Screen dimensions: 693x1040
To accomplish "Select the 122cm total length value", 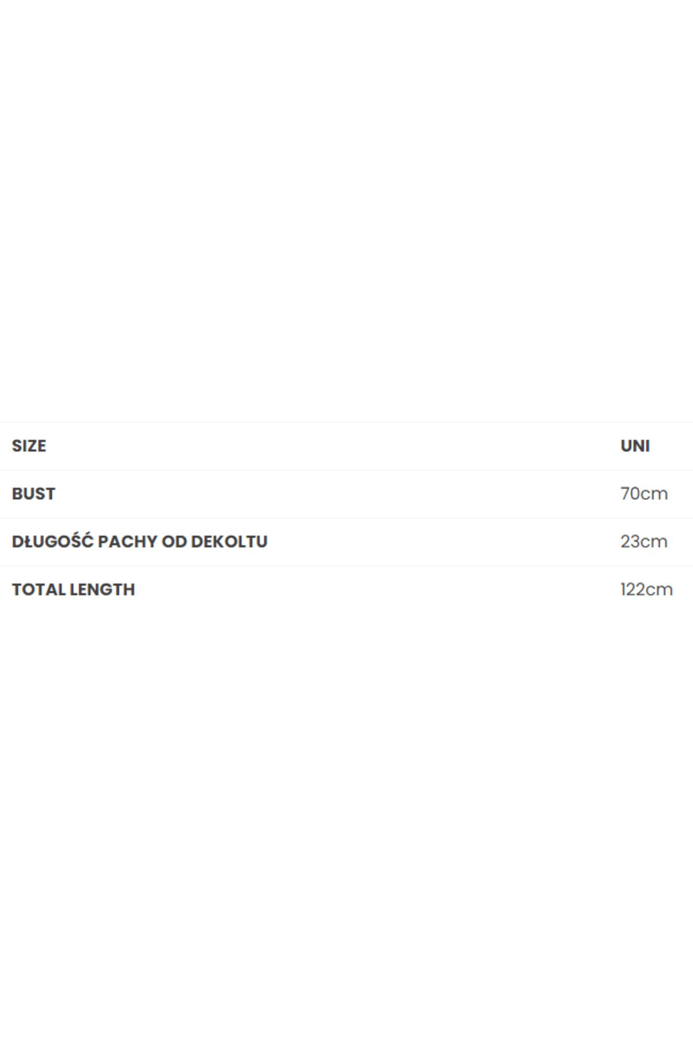I will coord(647,590).
